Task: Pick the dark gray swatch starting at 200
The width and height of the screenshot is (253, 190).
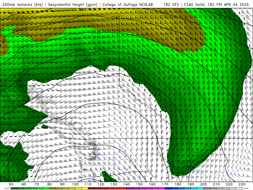Action: pyautogui.click(x=207, y=188)
